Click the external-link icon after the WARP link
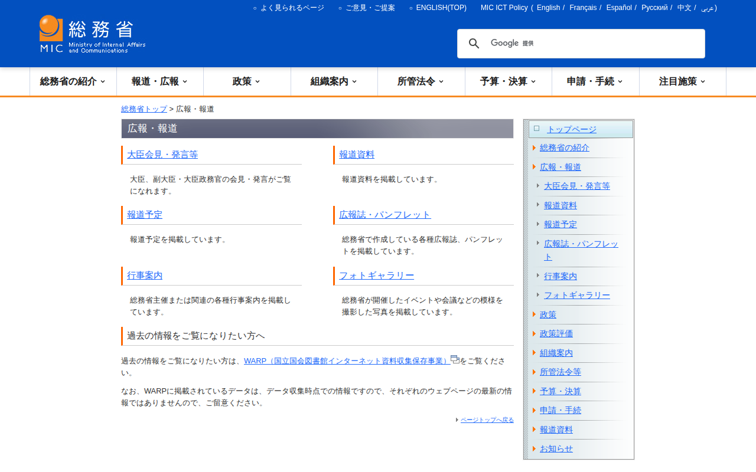Screen dimensions: 756x472 [x=455, y=359]
